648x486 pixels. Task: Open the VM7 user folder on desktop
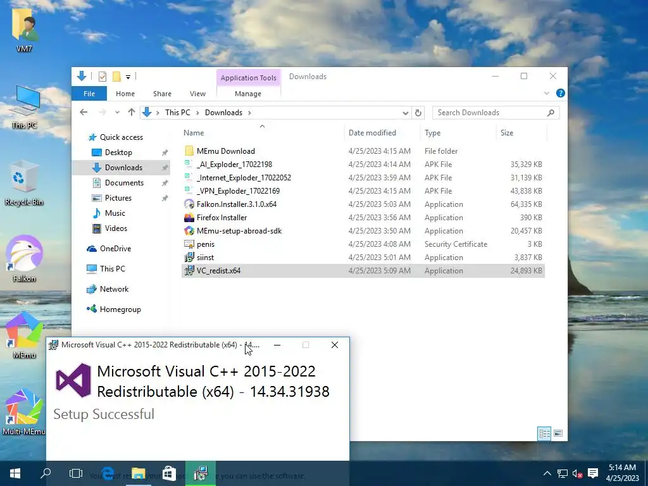coord(25,30)
